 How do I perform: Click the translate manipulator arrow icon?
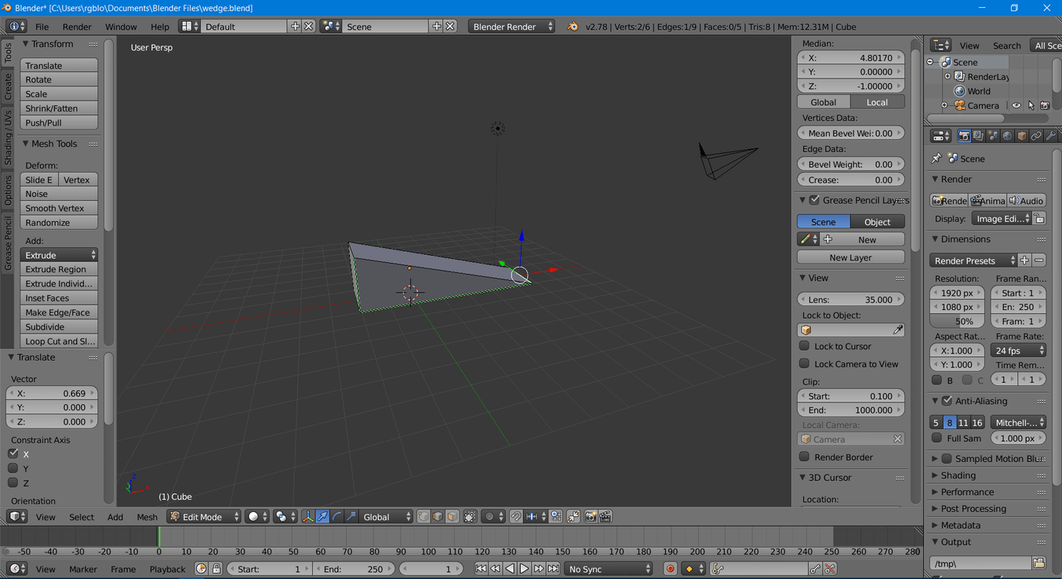click(x=322, y=516)
